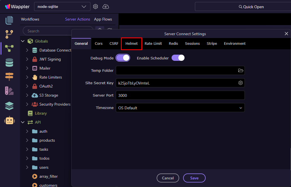Click the Save button
This screenshot has width=291, height=187.
(x=194, y=178)
